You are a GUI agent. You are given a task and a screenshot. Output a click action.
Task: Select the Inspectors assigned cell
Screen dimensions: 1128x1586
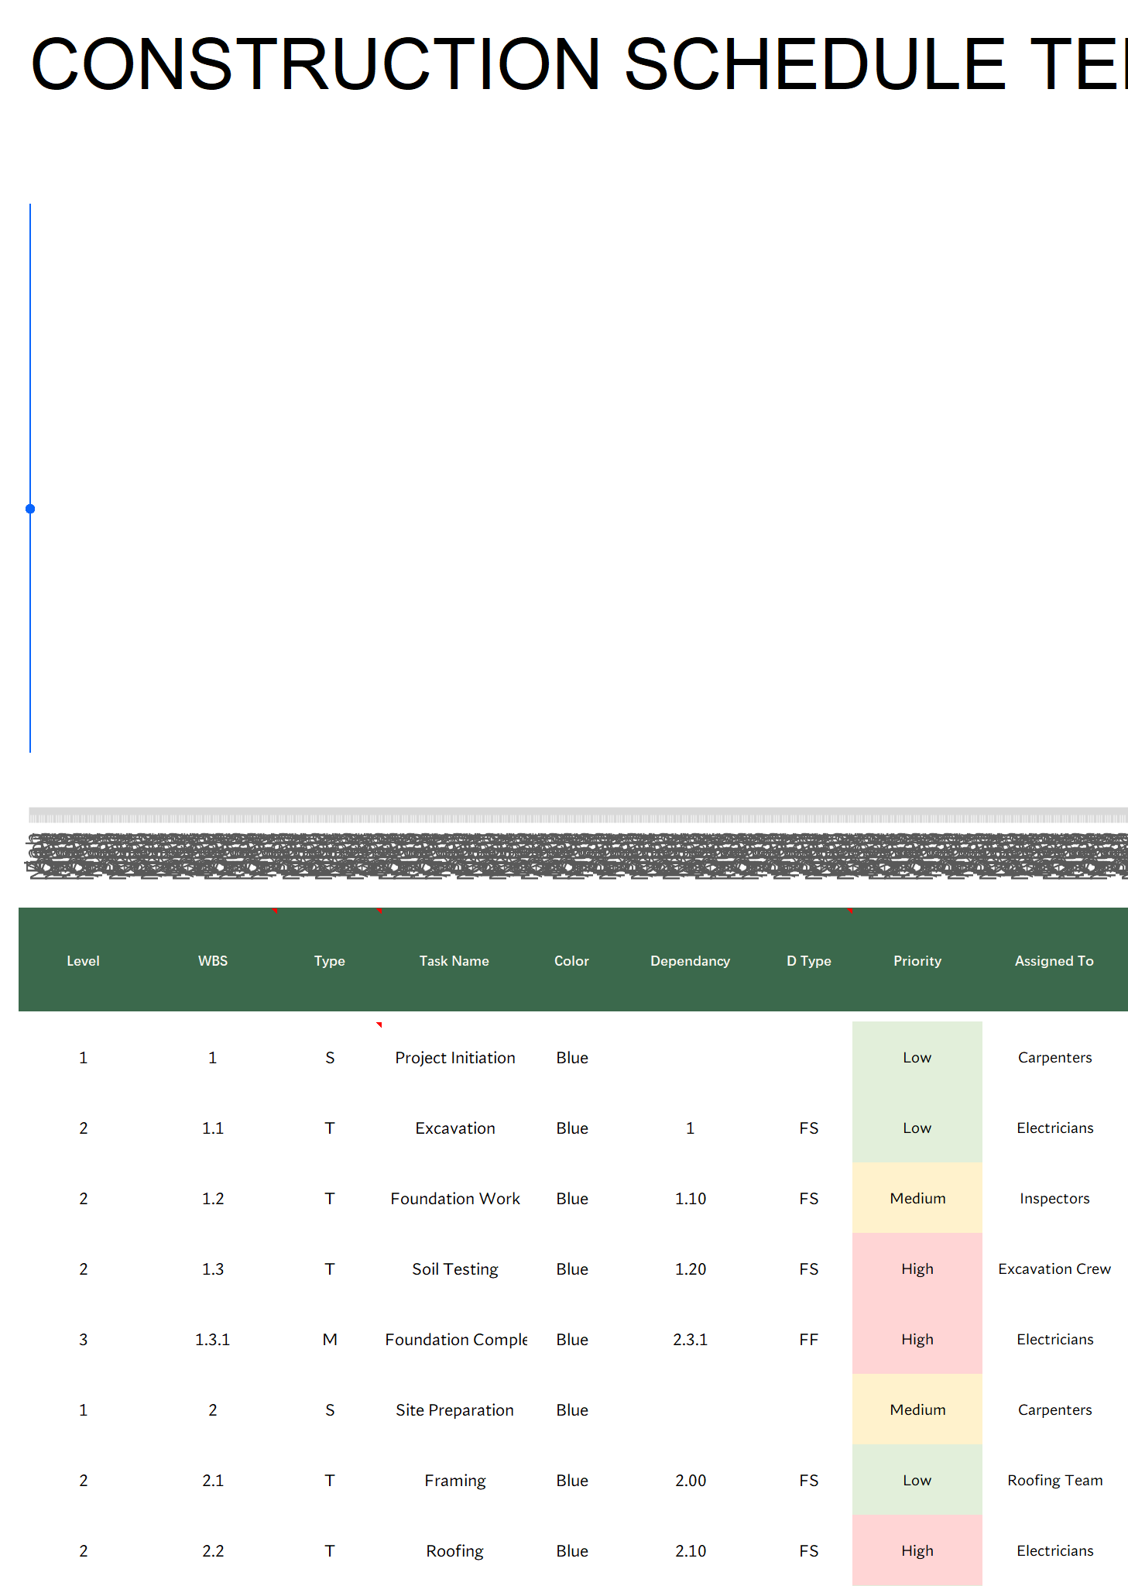pos(1054,1198)
